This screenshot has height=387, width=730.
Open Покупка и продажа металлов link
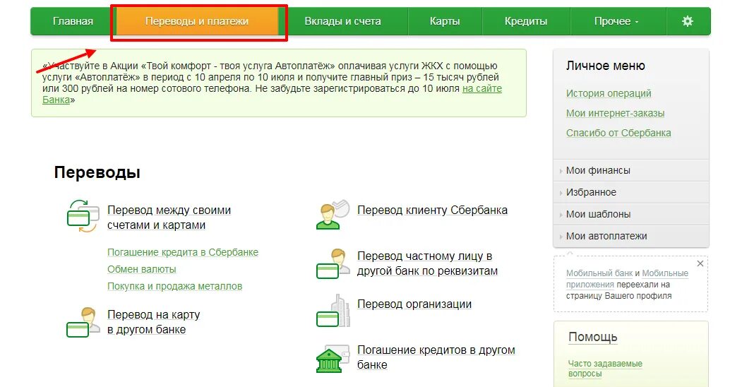click(174, 286)
